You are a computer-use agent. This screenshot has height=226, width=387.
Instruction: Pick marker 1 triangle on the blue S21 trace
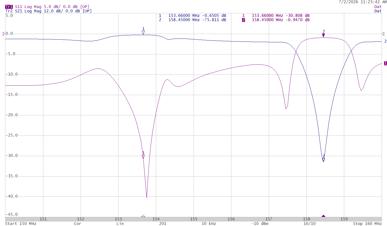coord(143,33)
